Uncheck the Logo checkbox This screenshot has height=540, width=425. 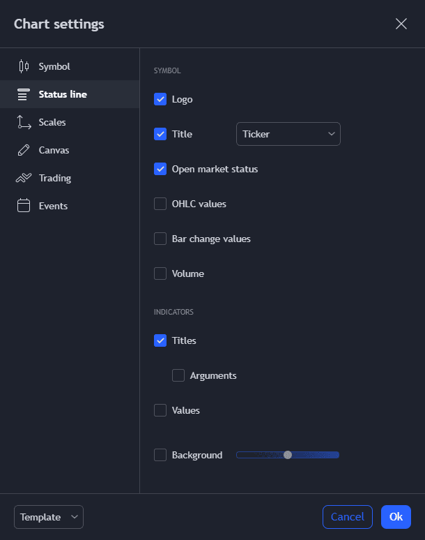160,99
